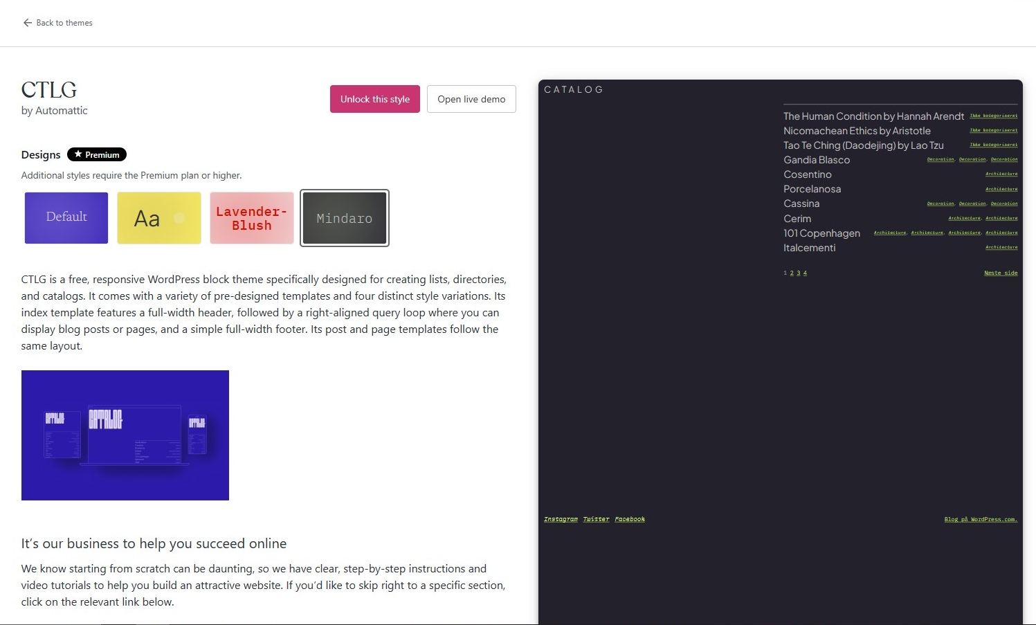This screenshot has height=625, width=1036.
Task: Open The Human Condition post in preview
Action: tap(873, 116)
